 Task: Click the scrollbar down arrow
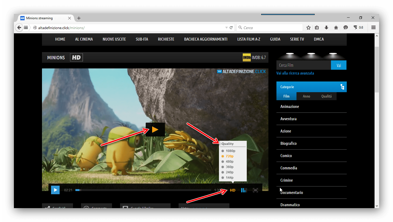tap(377, 206)
